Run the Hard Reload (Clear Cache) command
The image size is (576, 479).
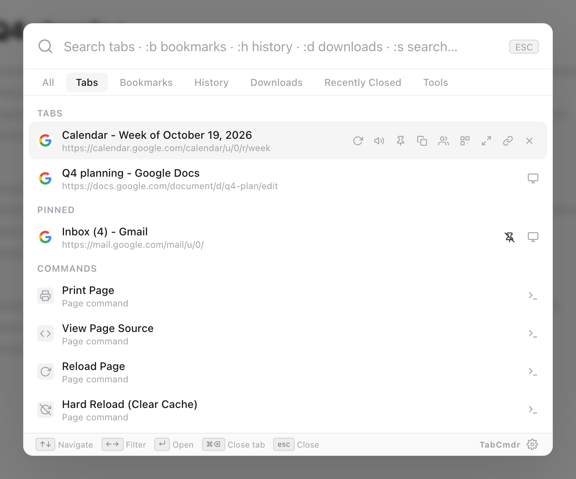coord(288,410)
